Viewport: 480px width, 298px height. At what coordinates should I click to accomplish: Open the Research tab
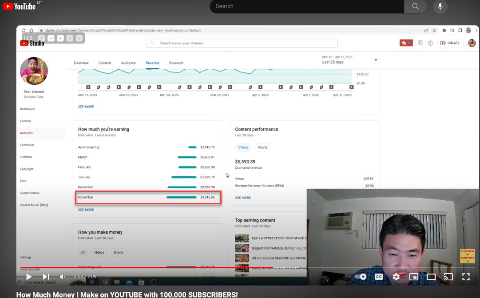point(176,63)
